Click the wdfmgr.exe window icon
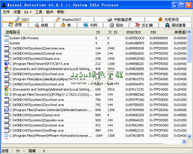The width and height of the screenshot is (193, 154). tap(6, 130)
